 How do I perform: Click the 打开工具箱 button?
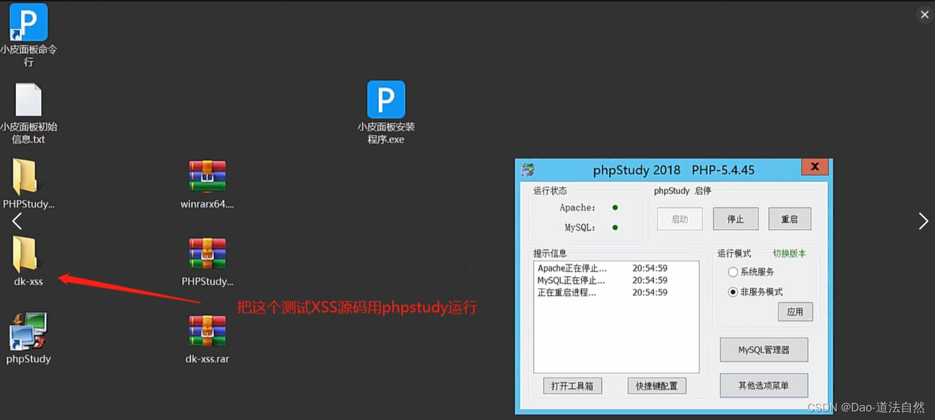click(572, 386)
